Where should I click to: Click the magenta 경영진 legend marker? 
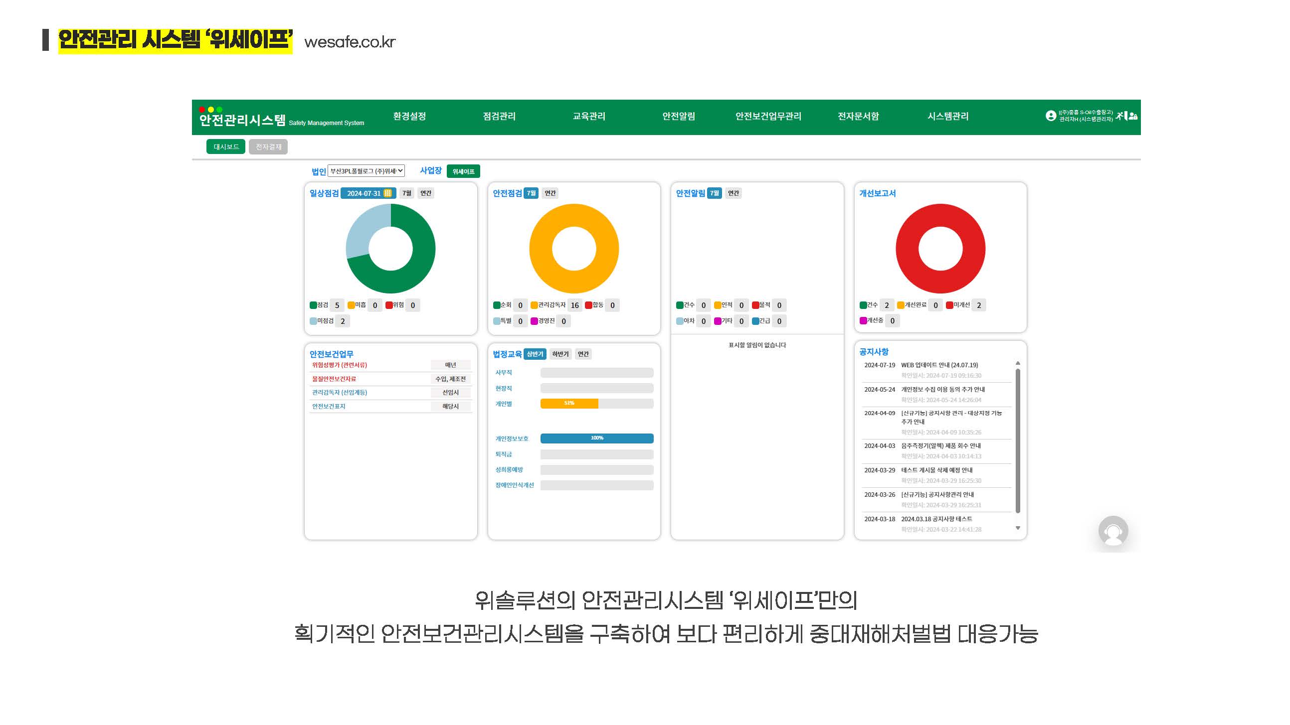(x=535, y=321)
